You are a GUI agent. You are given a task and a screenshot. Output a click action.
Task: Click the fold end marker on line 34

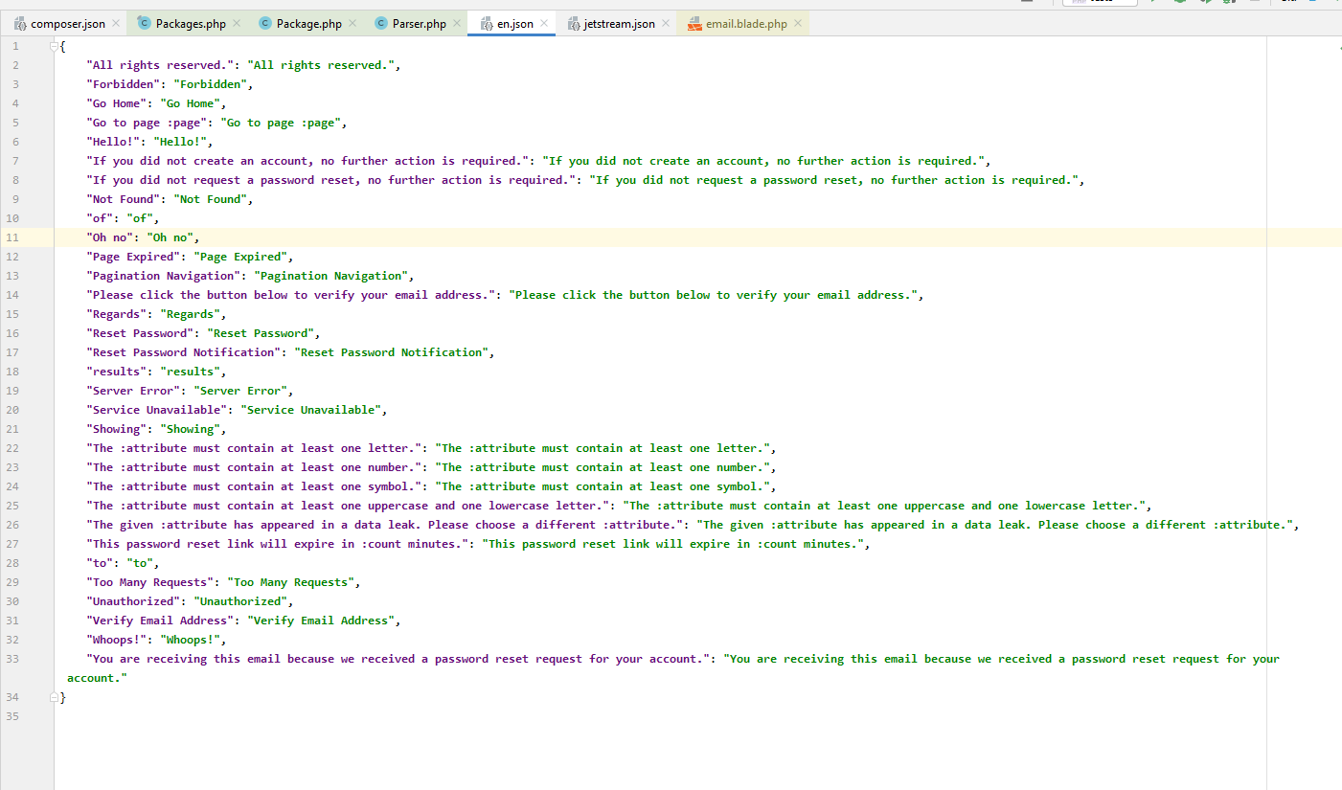[55, 697]
